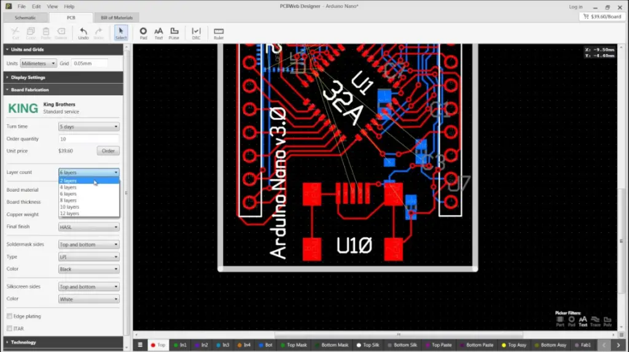Choose the Pad tool
629x352 pixels.
tap(143, 33)
